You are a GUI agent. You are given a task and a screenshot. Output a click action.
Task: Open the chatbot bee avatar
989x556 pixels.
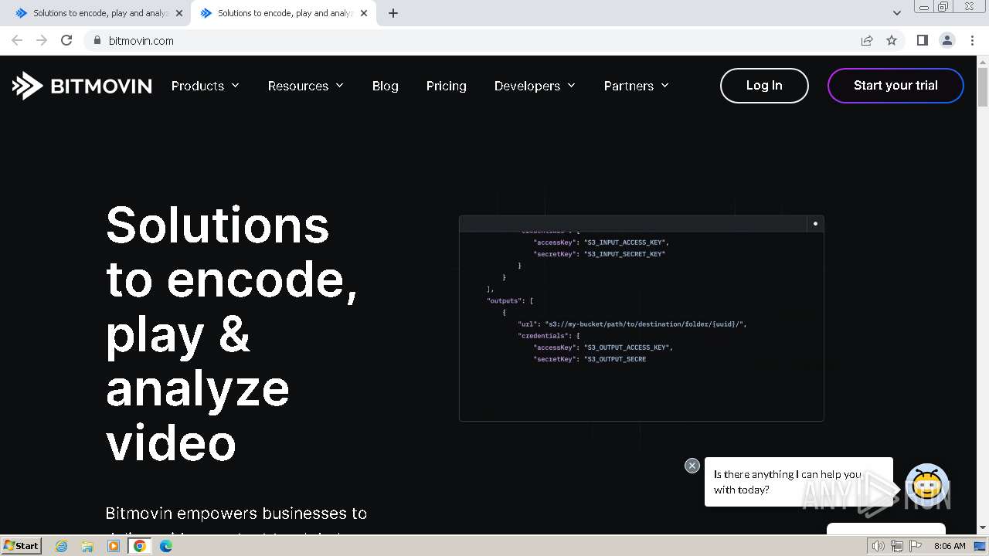926,484
